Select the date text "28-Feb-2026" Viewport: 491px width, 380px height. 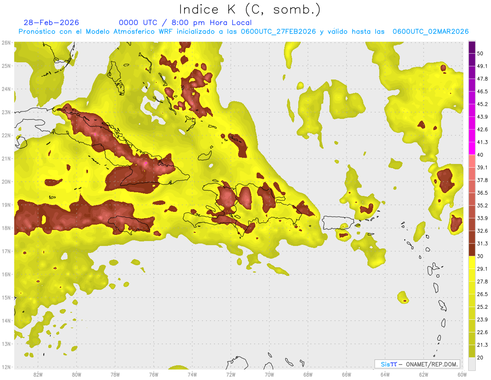pyautogui.click(x=52, y=23)
